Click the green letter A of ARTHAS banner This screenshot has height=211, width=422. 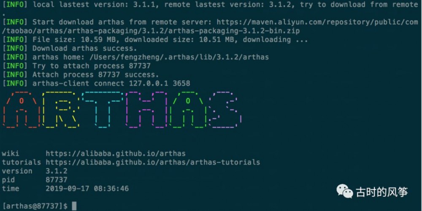point(188,110)
